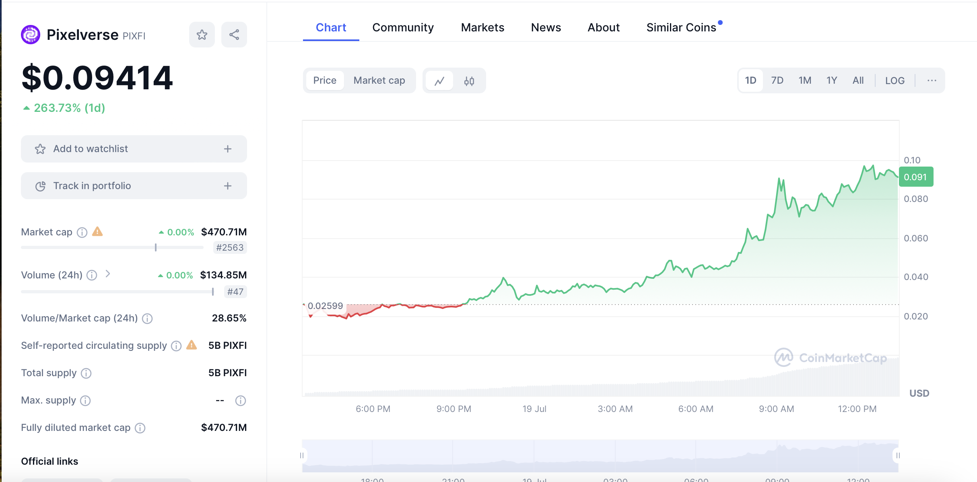Click info icon beside Fully diluted market cap
Image resolution: width=977 pixels, height=482 pixels.
140,428
